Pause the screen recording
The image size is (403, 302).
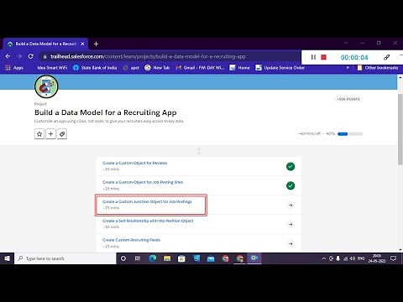pos(313,57)
